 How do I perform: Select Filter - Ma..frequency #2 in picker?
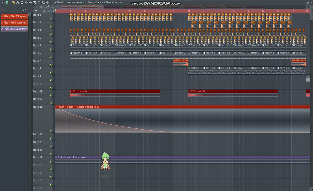14,23
